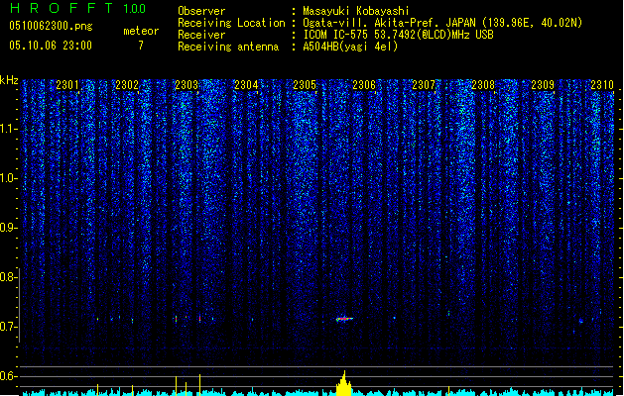Click the 2304 time marker
Viewport: 624px width, 396px height.
pyautogui.click(x=246, y=85)
